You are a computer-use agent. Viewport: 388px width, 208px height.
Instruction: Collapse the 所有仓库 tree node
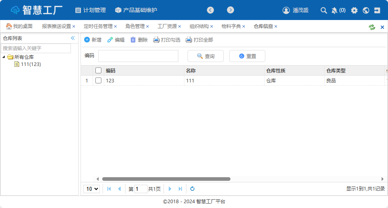[x=4, y=57]
